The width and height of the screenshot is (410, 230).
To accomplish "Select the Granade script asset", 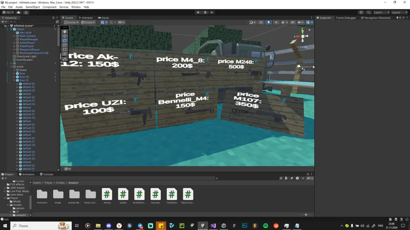I will click(x=155, y=196).
